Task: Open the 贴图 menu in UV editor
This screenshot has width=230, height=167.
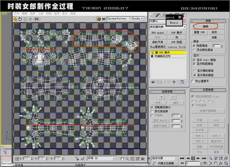Action: coord(49,14)
